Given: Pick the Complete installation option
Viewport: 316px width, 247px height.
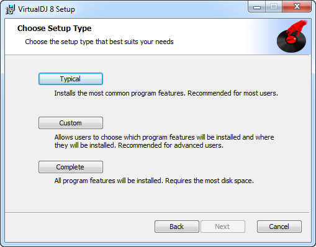Looking at the screenshot, I should point(71,167).
